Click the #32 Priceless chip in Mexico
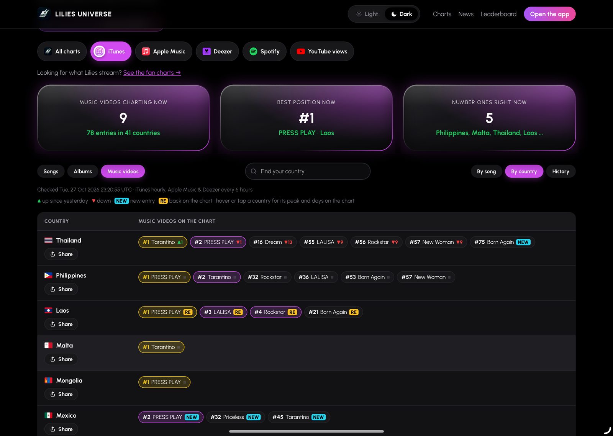Image resolution: width=613 pixels, height=436 pixels. pos(236,417)
